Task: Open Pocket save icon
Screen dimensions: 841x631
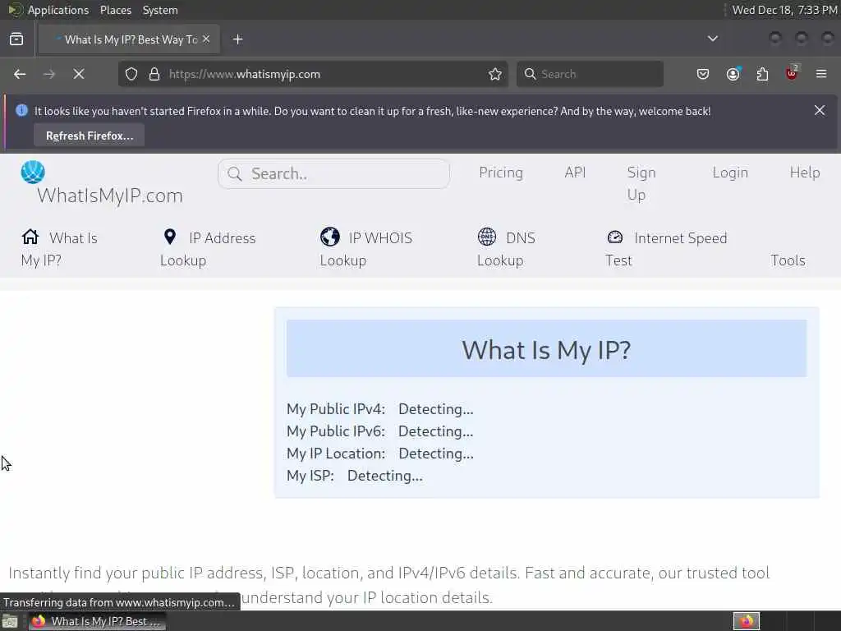Action: click(703, 74)
